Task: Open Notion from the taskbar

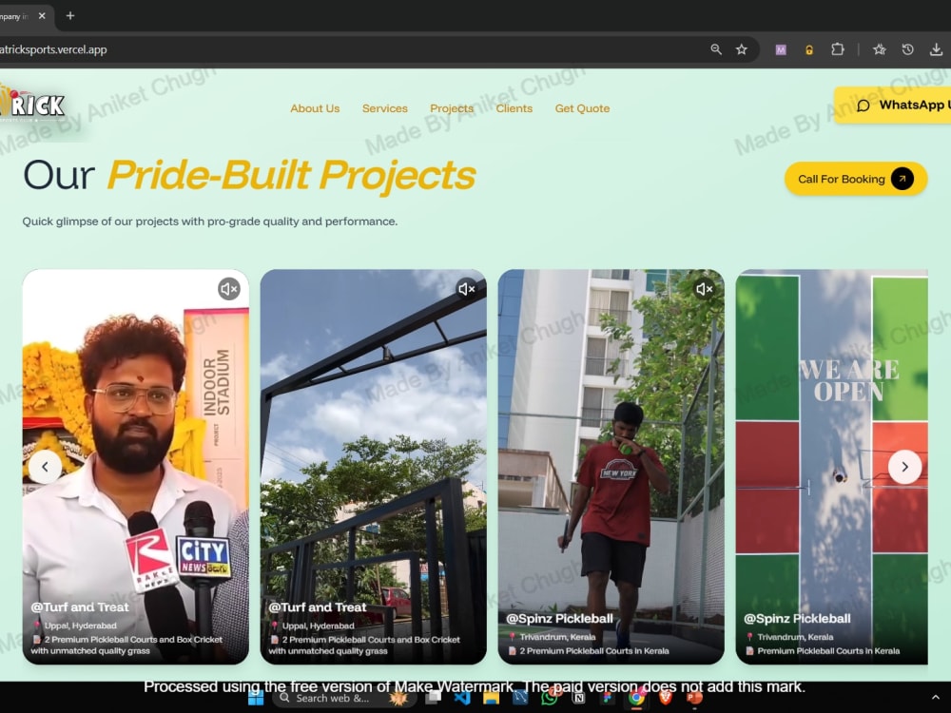Action: point(578,698)
